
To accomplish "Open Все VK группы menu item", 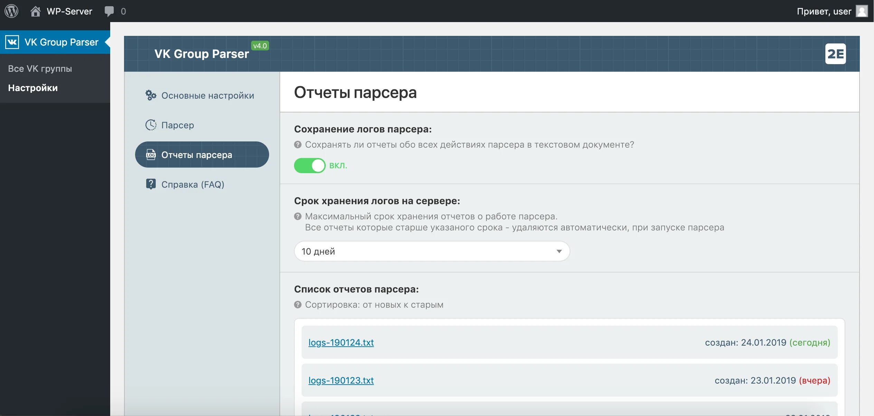I will pos(40,69).
